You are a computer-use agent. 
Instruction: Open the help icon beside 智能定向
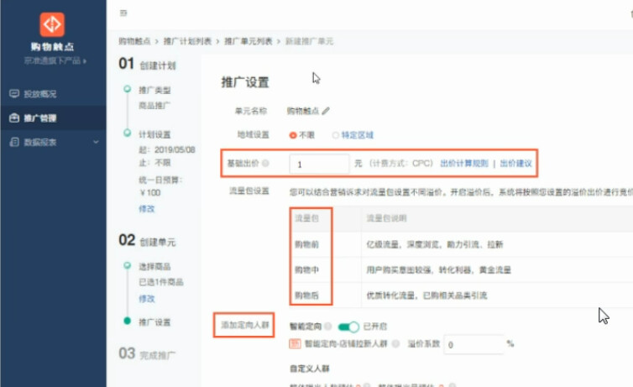point(327,326)
